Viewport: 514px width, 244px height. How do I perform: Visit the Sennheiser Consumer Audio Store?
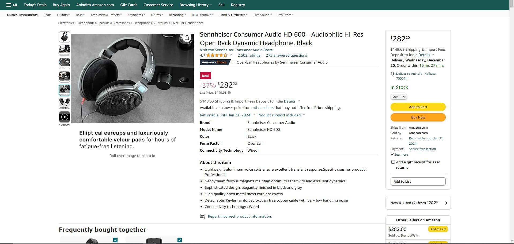click(236, 50)
